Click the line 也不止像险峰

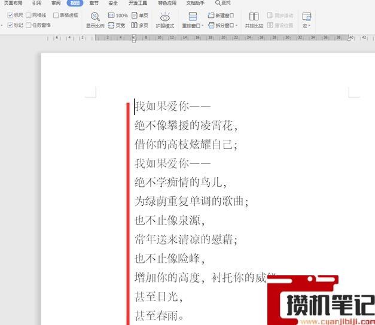(x=169, y=259)
